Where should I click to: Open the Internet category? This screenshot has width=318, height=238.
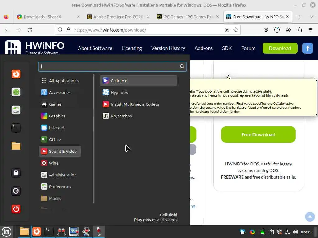click(x=60, y=128)
